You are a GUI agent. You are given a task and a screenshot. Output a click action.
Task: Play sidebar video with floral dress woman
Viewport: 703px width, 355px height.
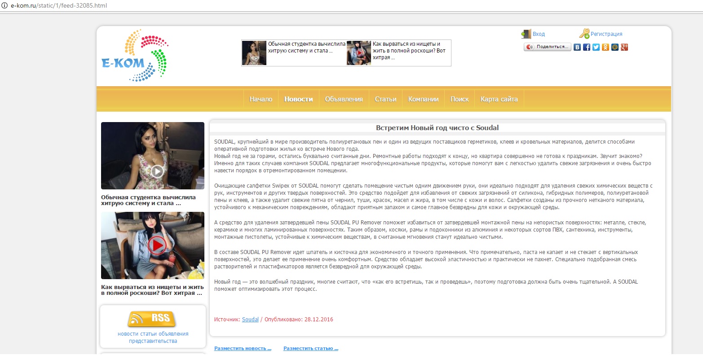(153, 156)
